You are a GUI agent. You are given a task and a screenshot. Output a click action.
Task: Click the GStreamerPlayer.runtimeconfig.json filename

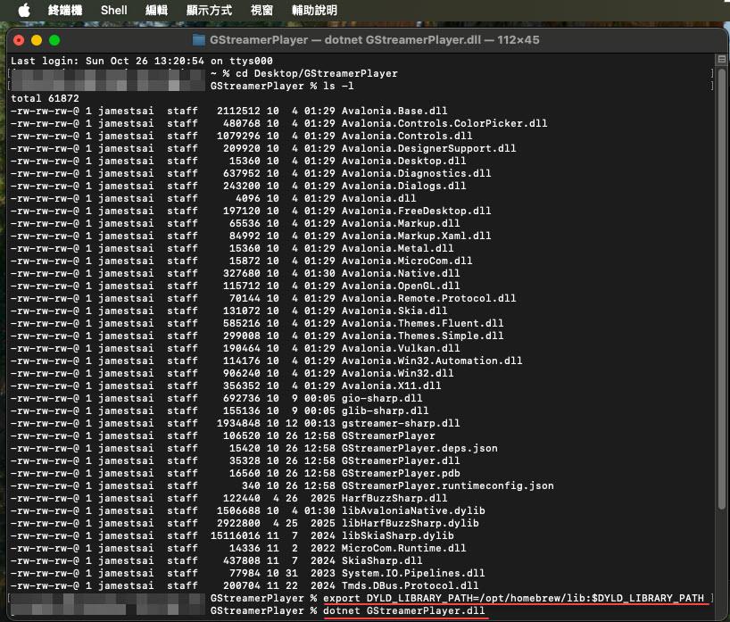tap(447, 485)
